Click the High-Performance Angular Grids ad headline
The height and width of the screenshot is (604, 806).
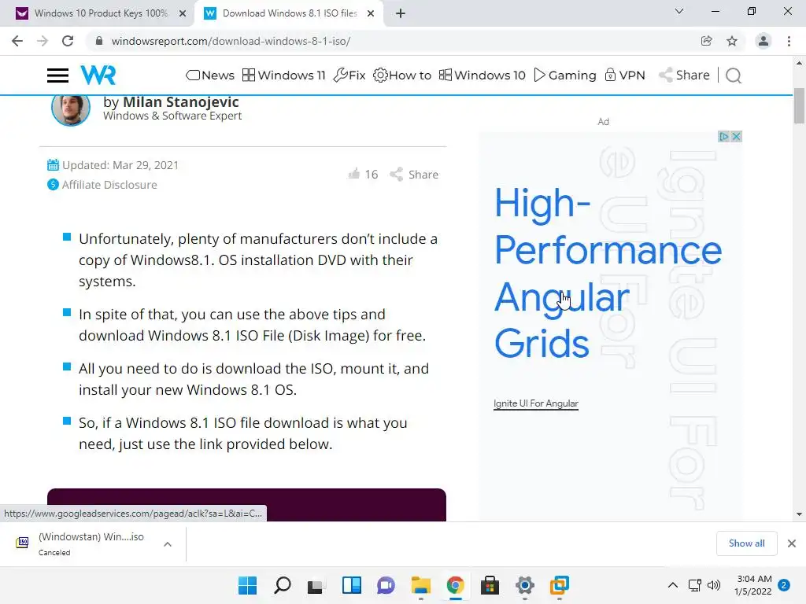tap(608, 273)
